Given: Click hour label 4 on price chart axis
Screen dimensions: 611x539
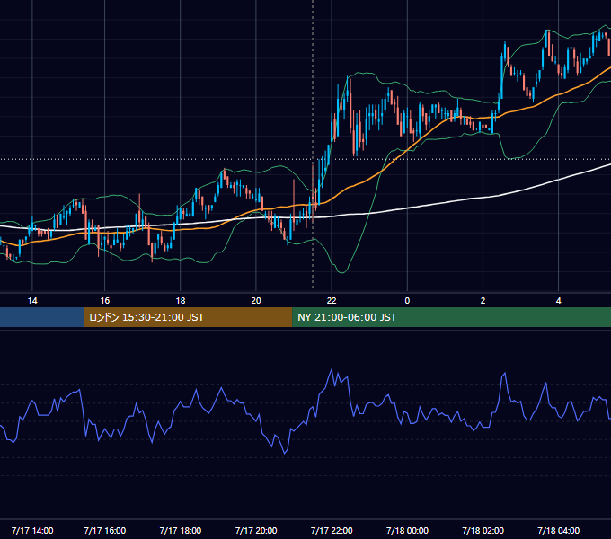Looking at the screenshot, I should 558,301.
